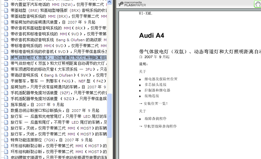The width and height of the screenshot is (261, 159).
Task: Open 数据总线诊断接口和诊断插头 entry
Action: tap(55, 110)
